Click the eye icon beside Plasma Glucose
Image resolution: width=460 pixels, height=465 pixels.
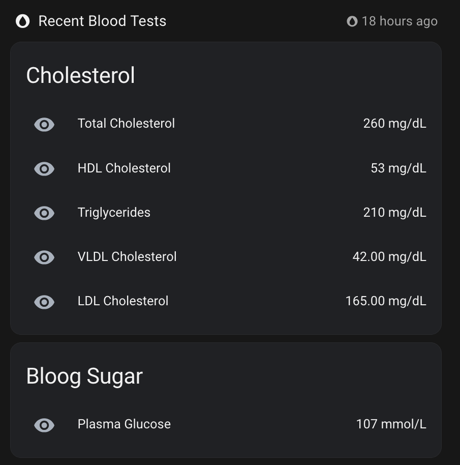point(44,425)
